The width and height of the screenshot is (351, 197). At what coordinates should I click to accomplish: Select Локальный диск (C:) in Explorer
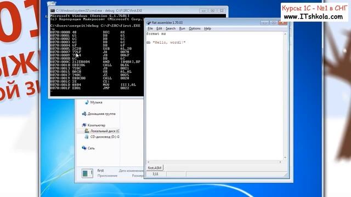(105, 131)
